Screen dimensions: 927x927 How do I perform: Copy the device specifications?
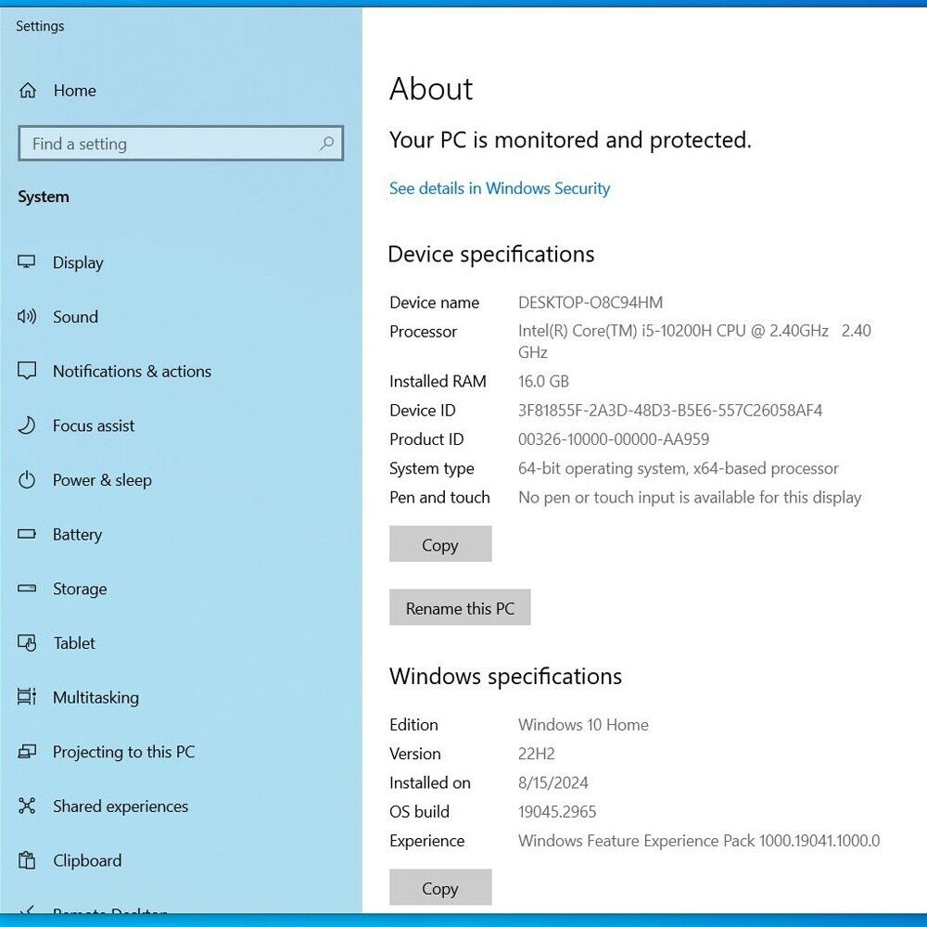(x=440, y=544)
